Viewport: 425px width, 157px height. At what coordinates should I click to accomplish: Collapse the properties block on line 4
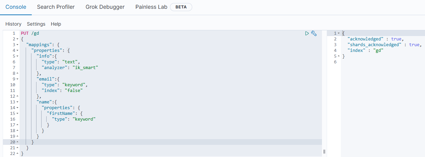point(17,51)
